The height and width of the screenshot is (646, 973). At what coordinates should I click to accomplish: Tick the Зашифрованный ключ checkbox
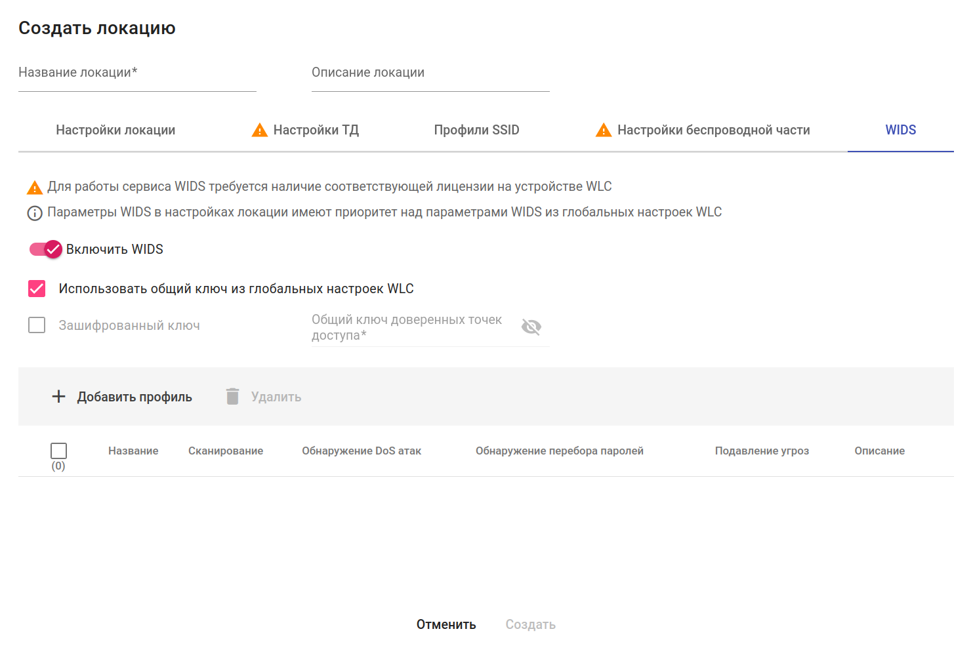(x=37, y=325)
